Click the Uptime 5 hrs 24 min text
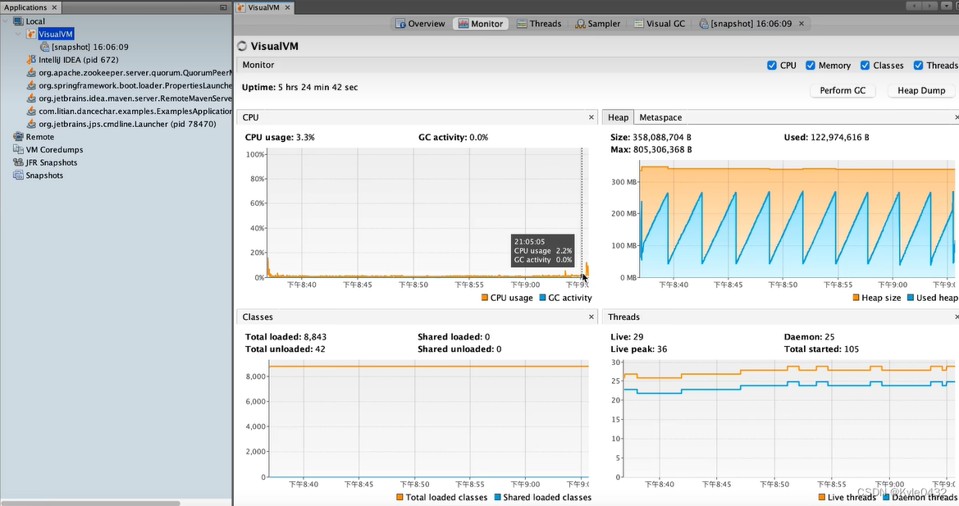This screenshot has width=959, height=506. point(299,88)
